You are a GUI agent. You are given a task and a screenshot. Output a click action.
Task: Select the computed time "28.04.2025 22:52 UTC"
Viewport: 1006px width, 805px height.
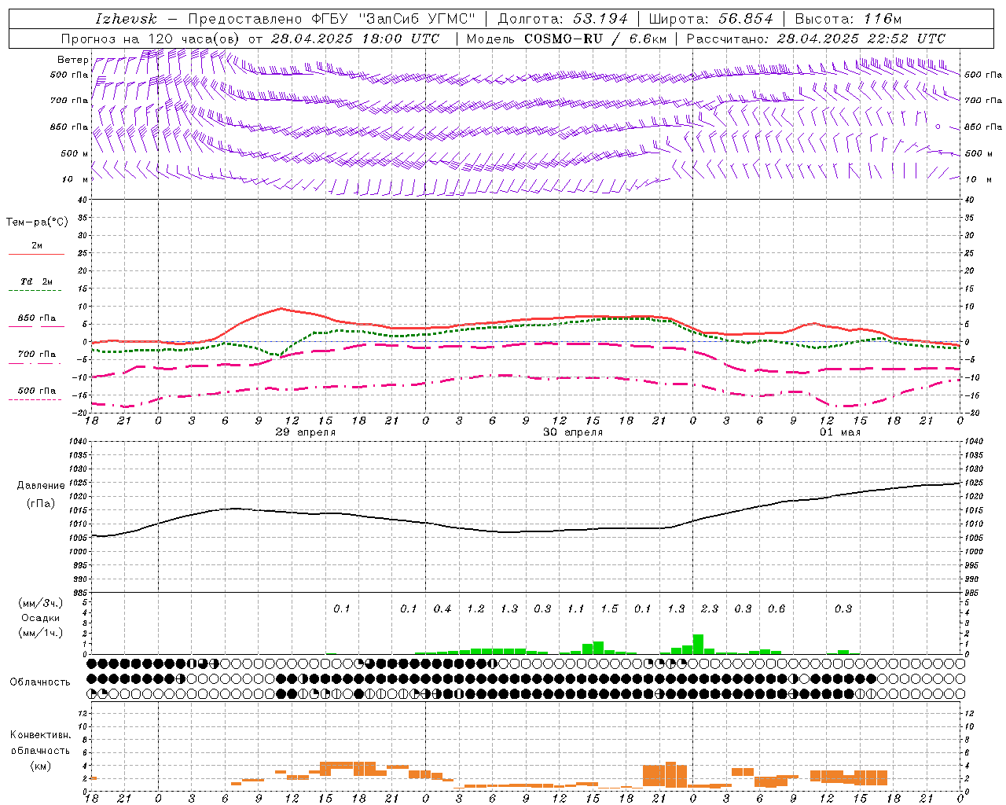click(x=861, y=39)
